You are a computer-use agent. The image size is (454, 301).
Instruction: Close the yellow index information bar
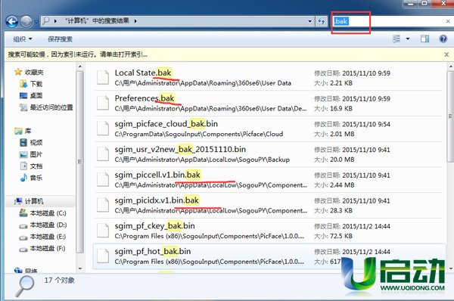tap(446, 54)
